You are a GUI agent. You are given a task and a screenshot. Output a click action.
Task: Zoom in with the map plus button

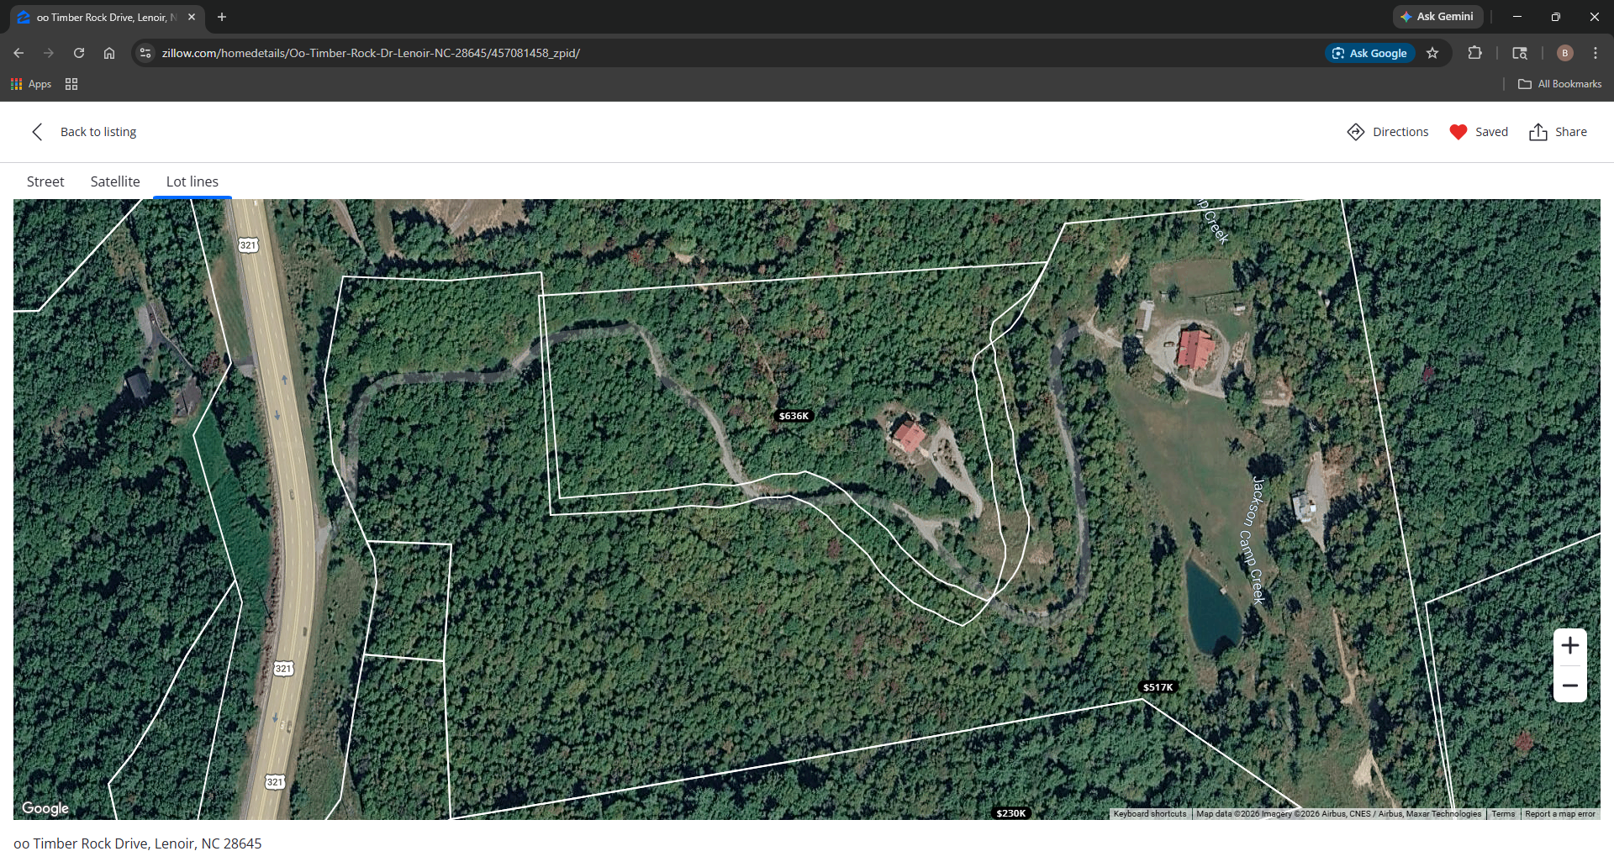point(1570,646)
